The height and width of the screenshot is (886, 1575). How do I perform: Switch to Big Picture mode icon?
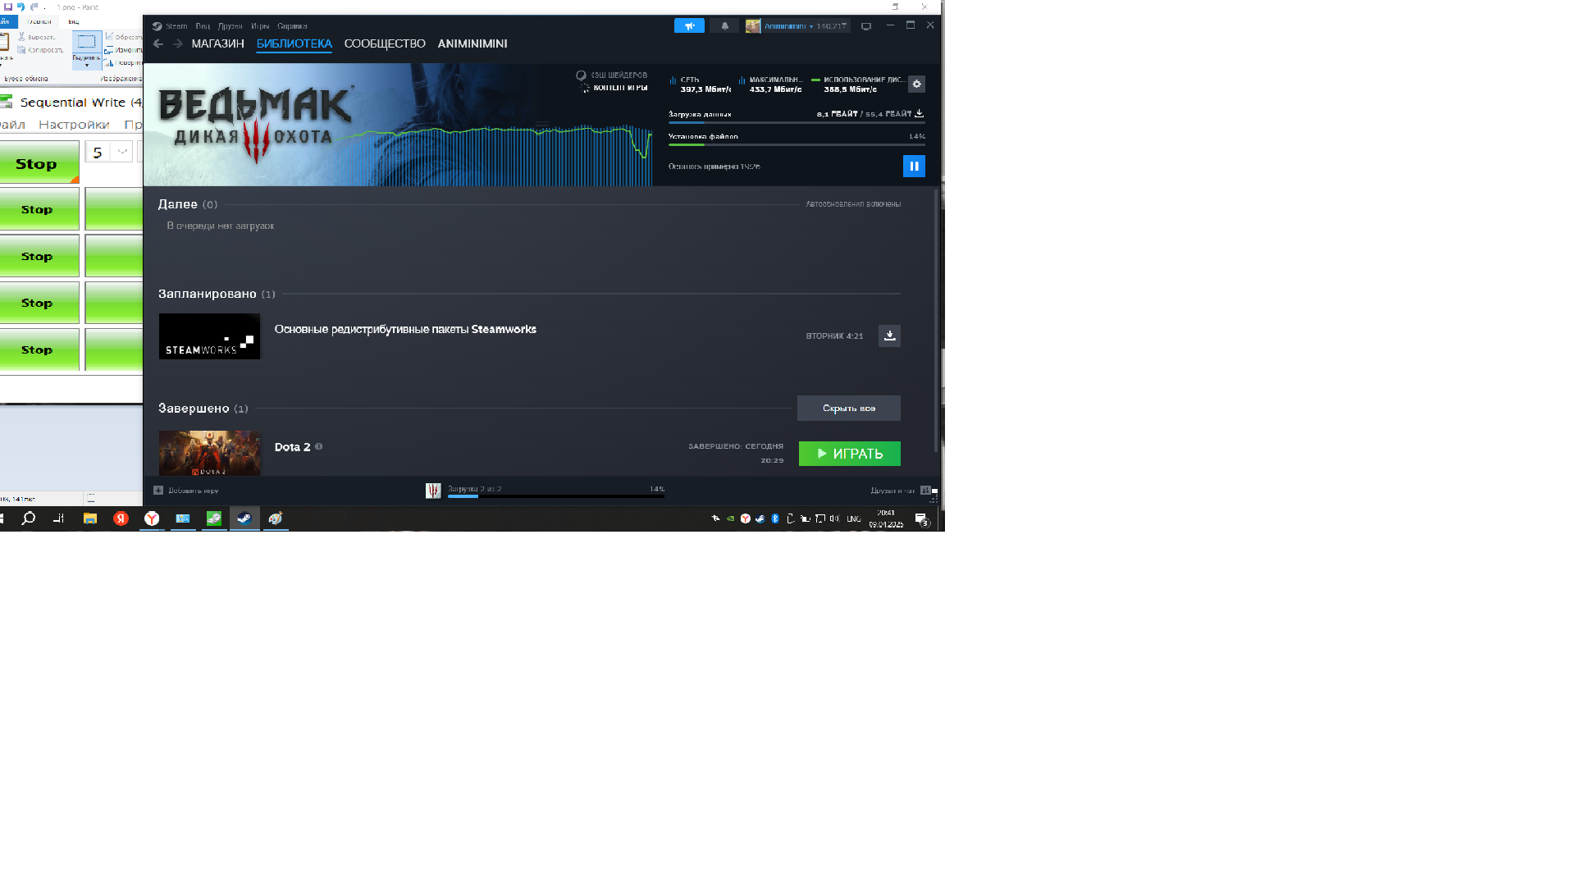(866, 26)
